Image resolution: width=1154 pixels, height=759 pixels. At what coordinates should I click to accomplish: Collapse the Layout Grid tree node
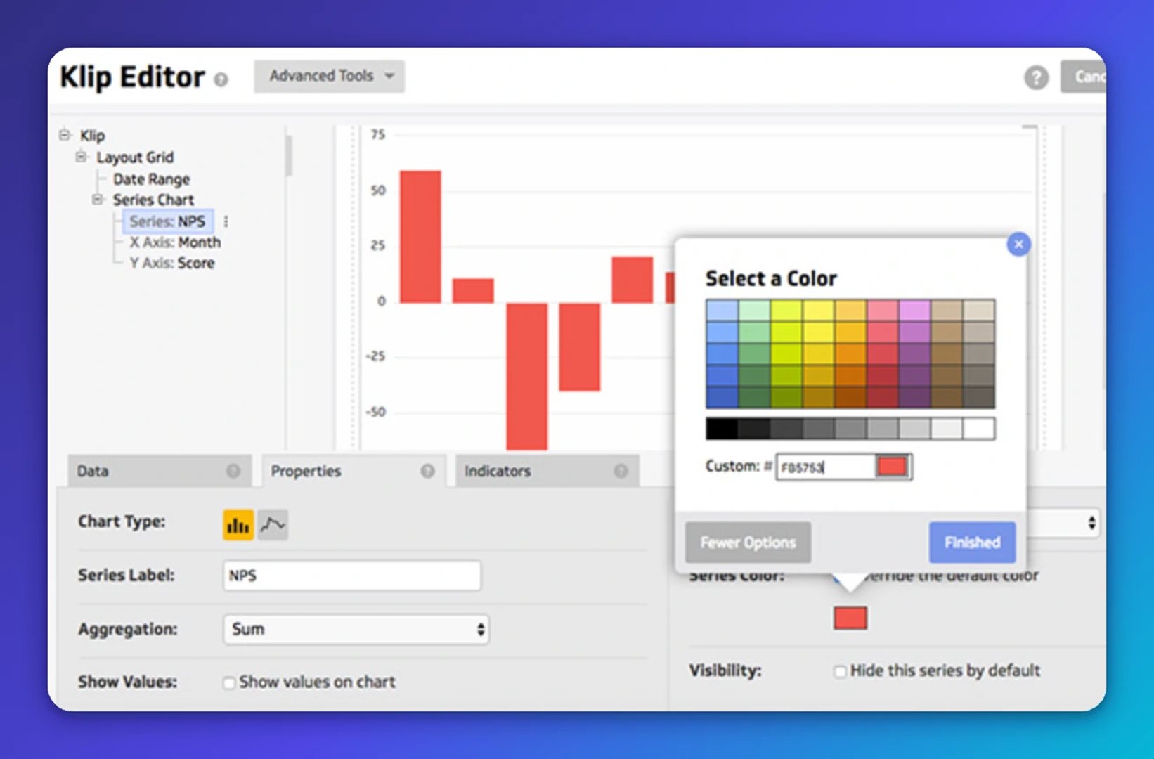[82, 157]
